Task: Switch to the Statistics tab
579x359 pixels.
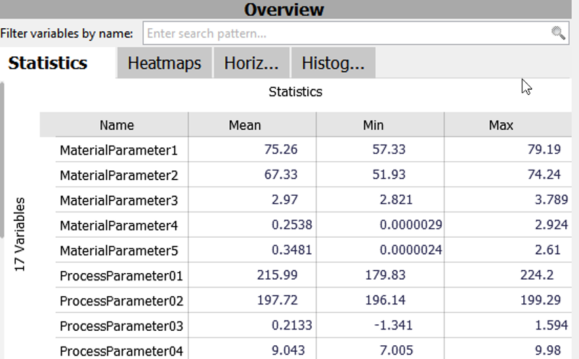Action: point(48,64)
